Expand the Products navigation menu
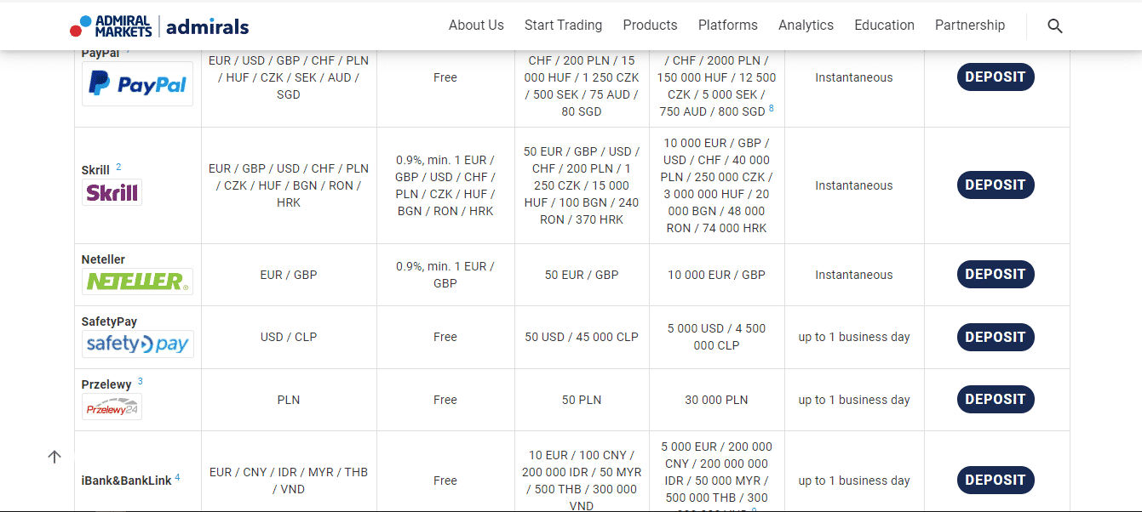 650,26
